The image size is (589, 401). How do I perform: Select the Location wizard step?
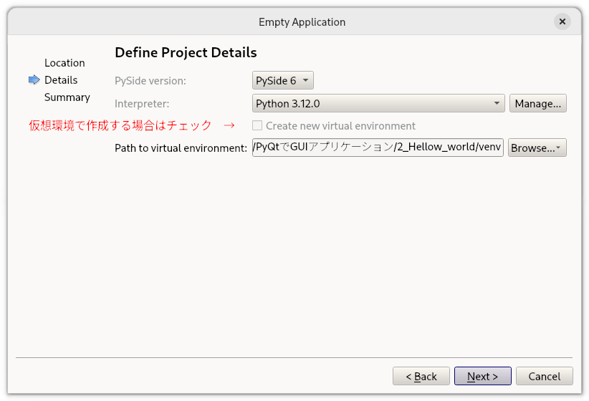[64, 63]
